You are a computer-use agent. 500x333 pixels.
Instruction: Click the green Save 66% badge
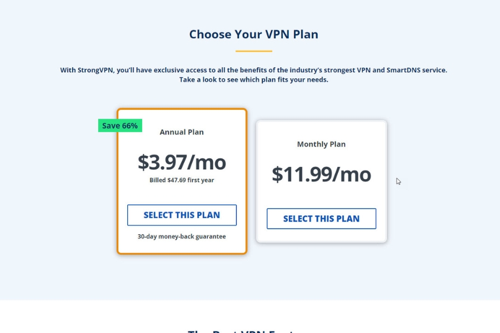click(120, 125)
